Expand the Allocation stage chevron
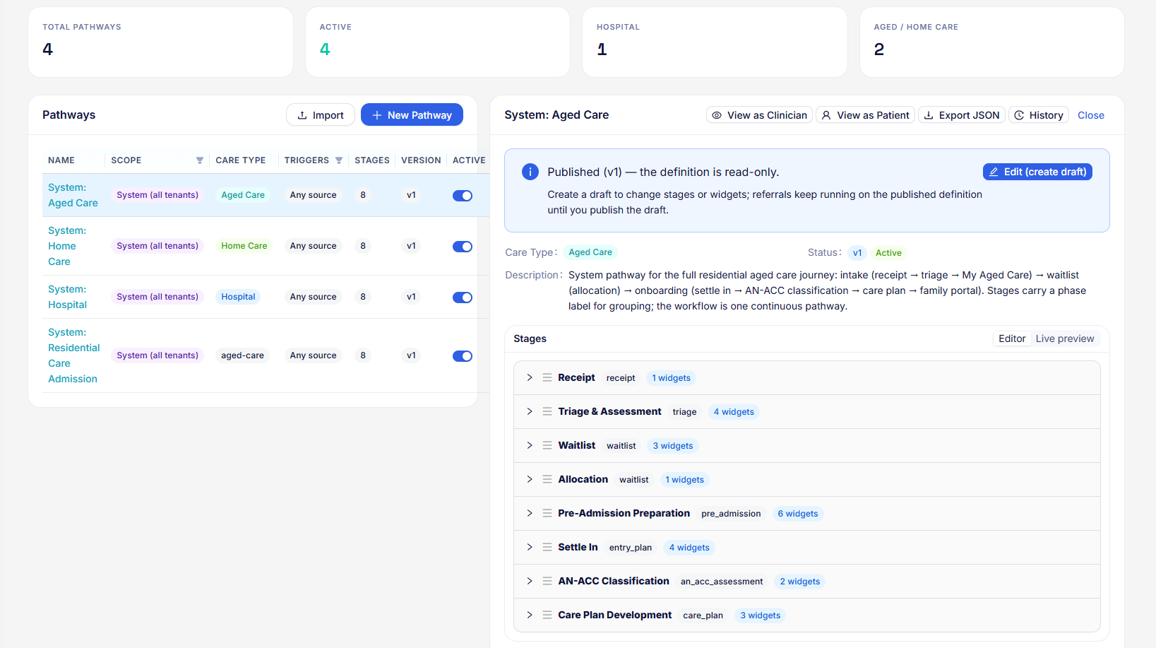Image resolution: width=1156 pixels, height=648 pixels. (x=530, y=479)
